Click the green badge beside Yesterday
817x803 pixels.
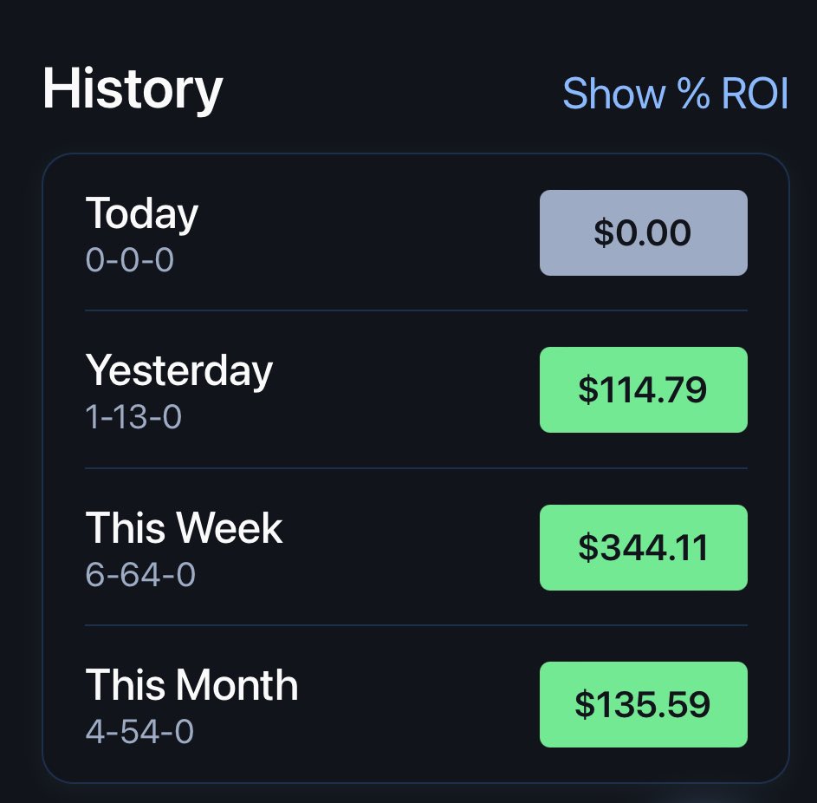(644, 389)
